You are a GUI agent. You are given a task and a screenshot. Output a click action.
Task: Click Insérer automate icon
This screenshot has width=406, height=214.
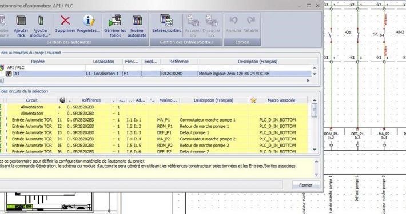137,21
